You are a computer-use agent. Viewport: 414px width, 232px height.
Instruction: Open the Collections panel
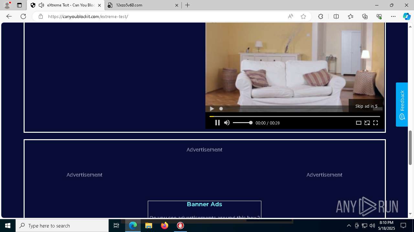365,16
